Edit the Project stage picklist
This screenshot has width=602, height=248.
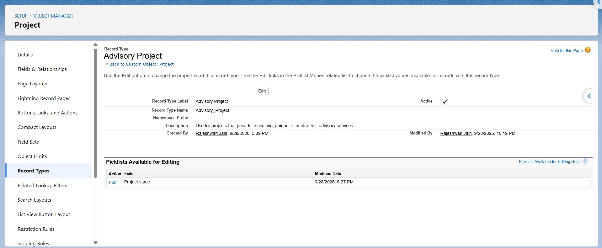(x=113, y=182)
